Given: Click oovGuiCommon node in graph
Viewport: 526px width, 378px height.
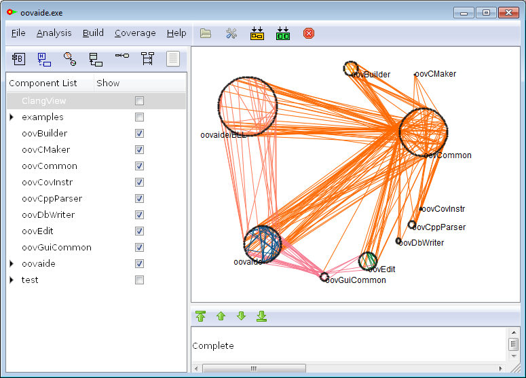Looking at the screenshot, I should click(x=324, y=277).
